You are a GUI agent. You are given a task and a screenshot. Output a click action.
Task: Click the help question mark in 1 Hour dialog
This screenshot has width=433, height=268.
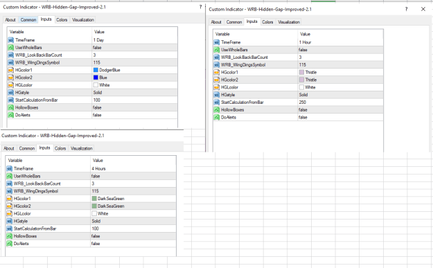point(406,9)
